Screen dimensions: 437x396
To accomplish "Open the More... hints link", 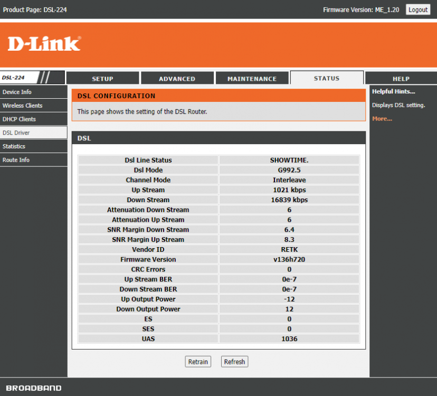I will point(382,119).
